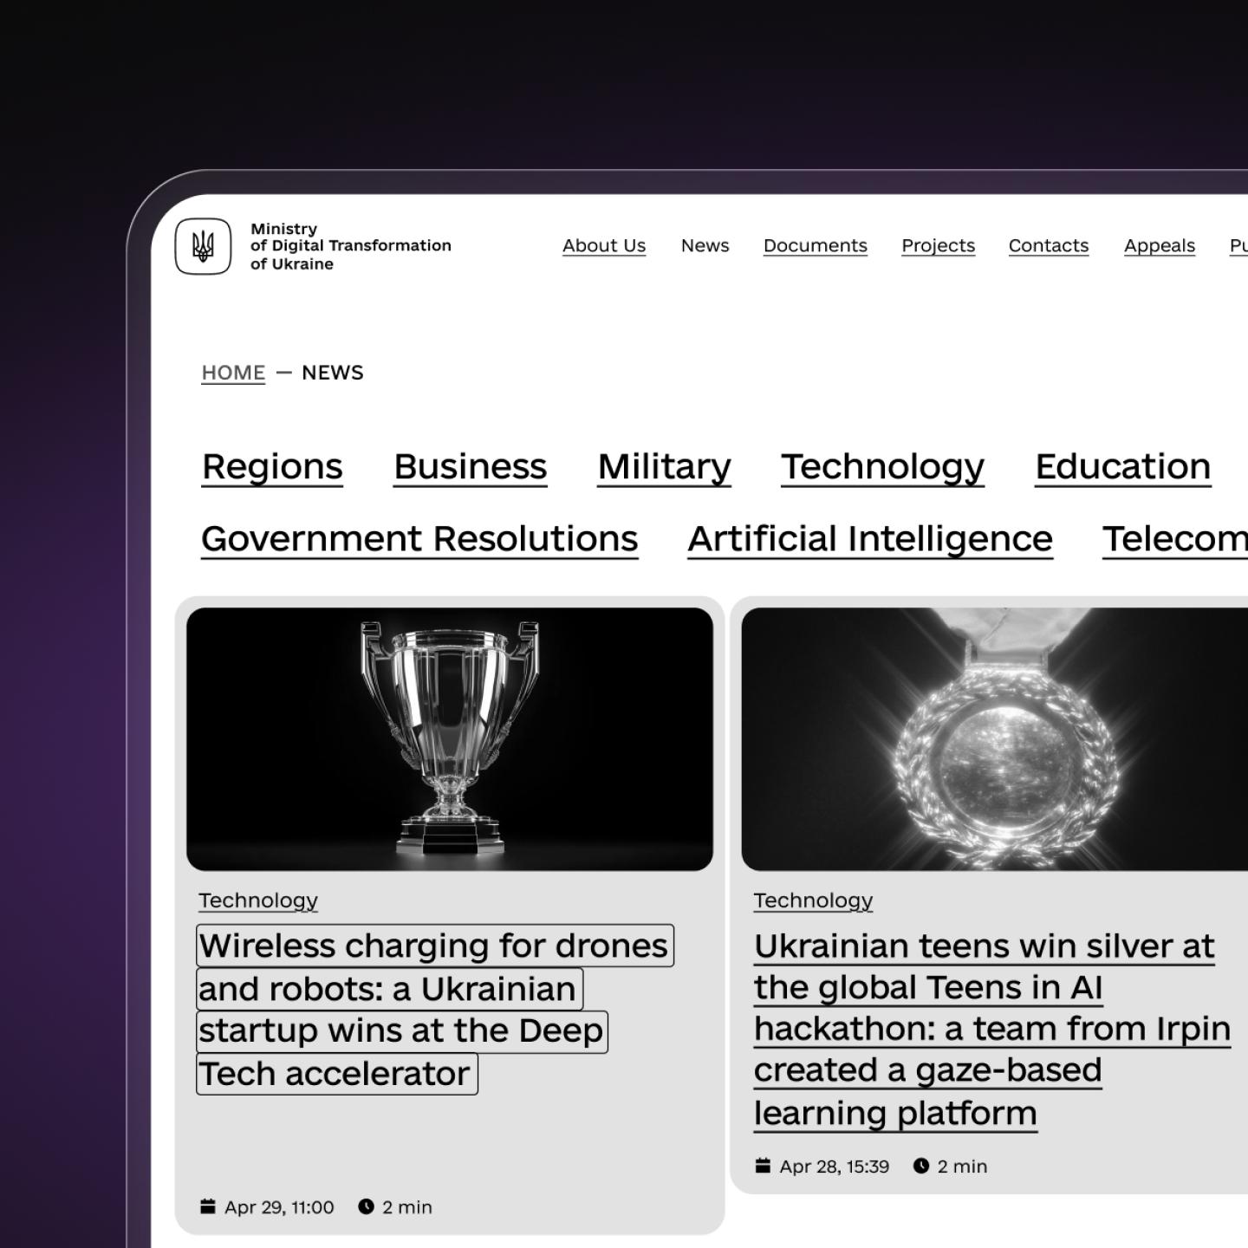Click calendar icon beside Apr 29, 11:00
Screen dimensions: 1248x1248
208,1206
